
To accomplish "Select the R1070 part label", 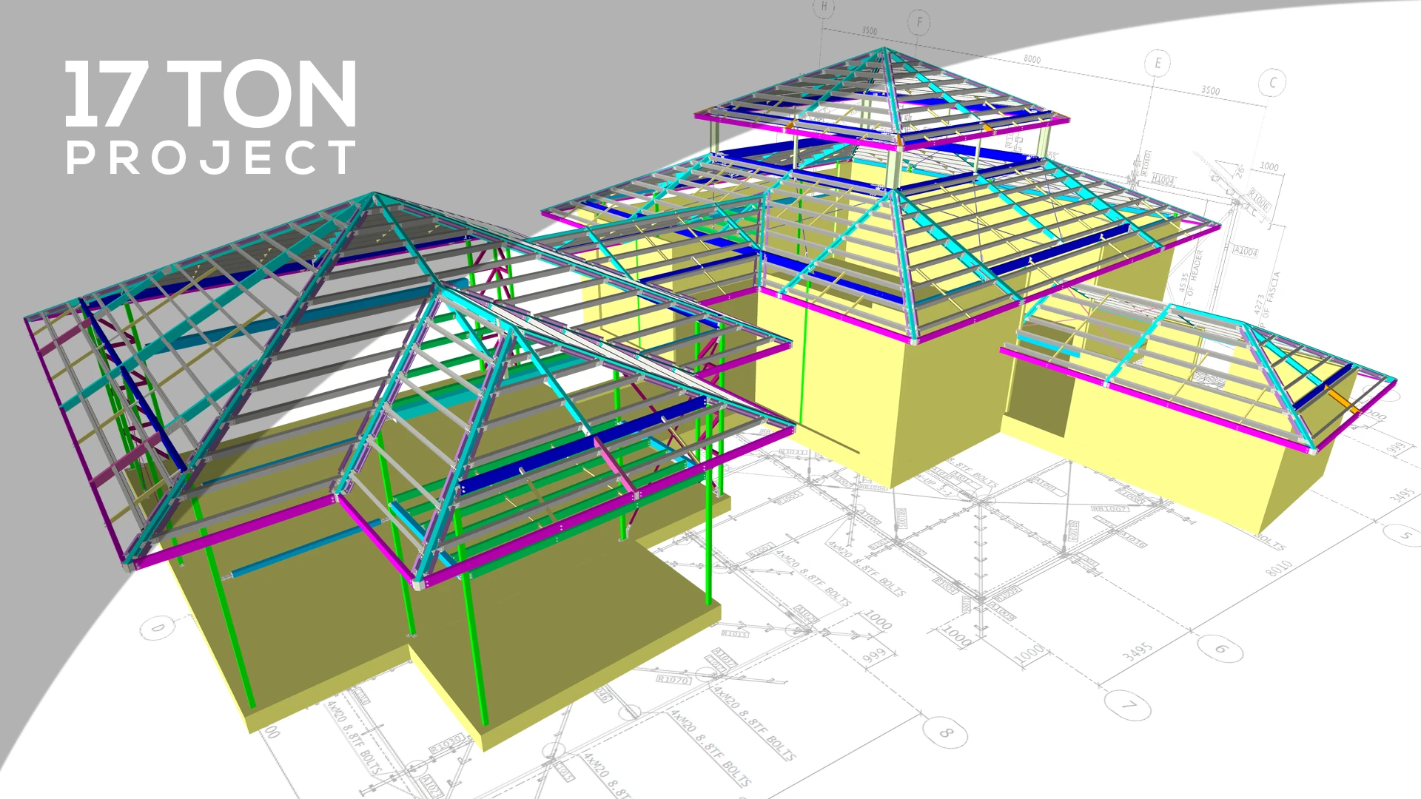I will pyautogui.click(x=673, y=679).
